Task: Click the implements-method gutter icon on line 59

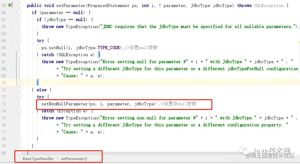Action: 11,5
